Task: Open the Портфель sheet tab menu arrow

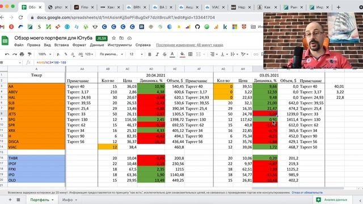Action: [53, 200]
